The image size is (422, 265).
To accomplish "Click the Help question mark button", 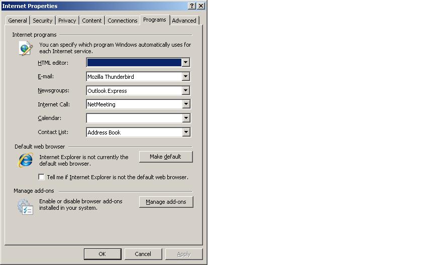I will (191, 6).
